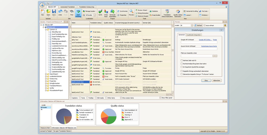Image resolution: width=267 pixels, height=135 pixels.
Task: Collapse the Common UI folder
Action: tap(46, 29)
